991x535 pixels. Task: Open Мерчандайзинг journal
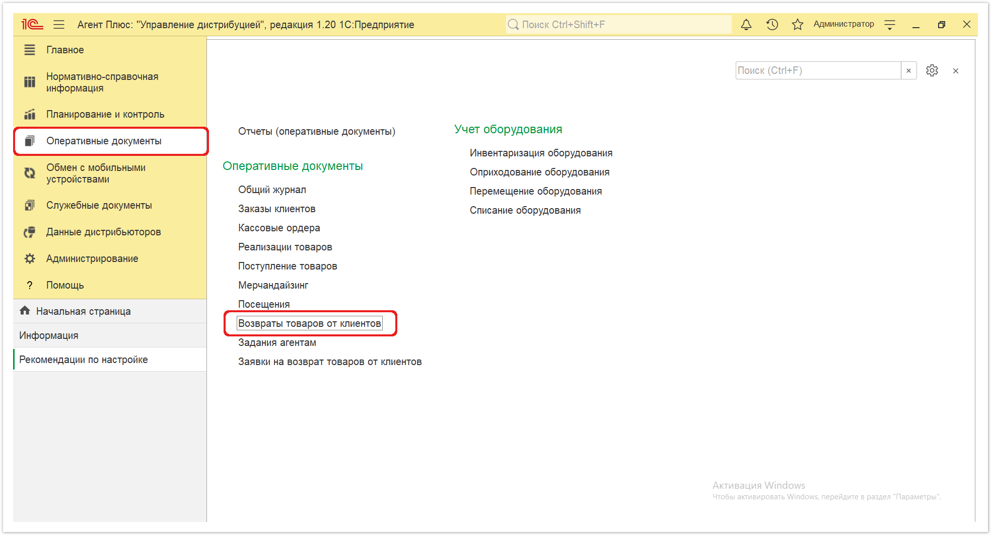point(273,285)
